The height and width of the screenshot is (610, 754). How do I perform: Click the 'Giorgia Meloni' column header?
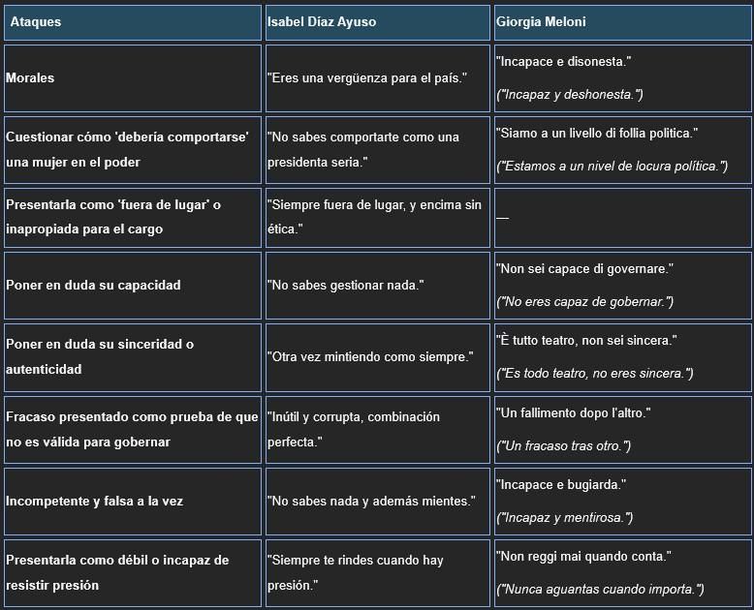(541, 22)
